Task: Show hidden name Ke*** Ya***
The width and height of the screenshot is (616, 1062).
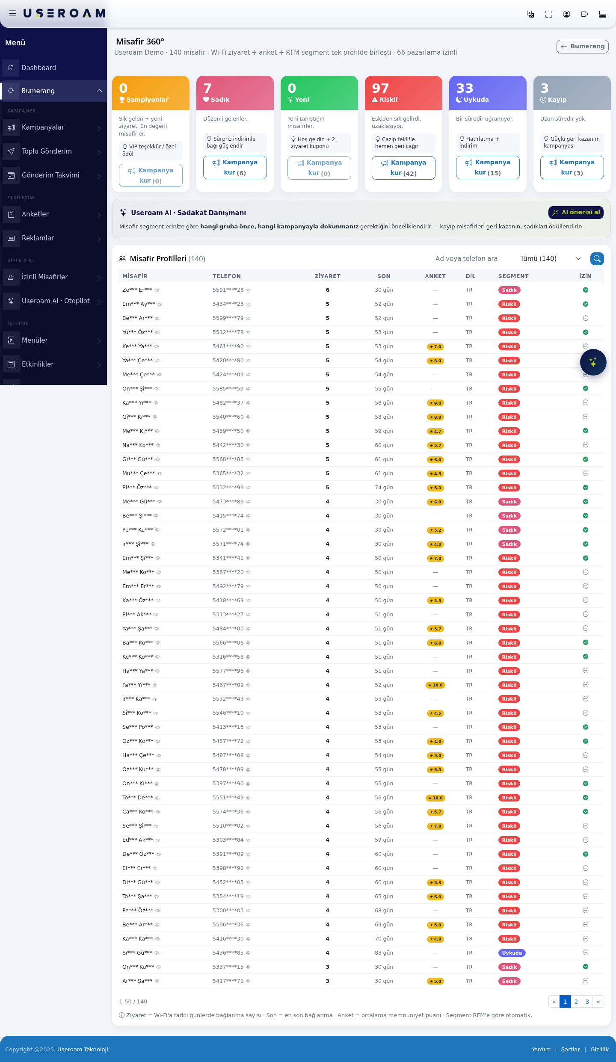Action: pos(157,347)
